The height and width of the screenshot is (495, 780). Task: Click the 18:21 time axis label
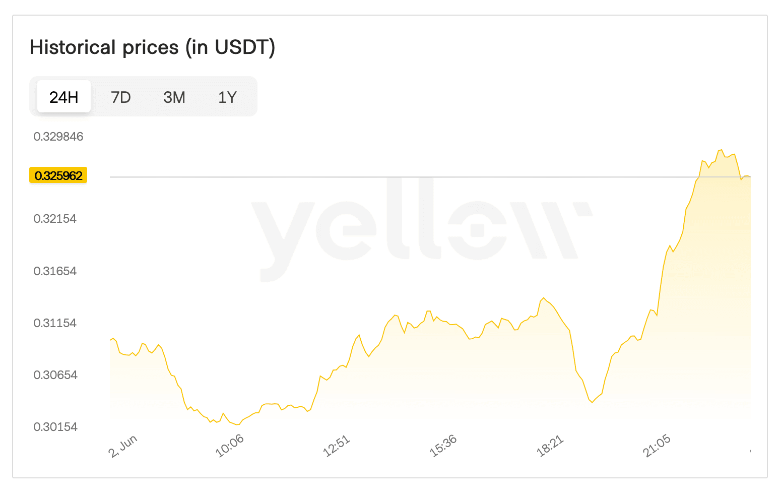[550, 446]
